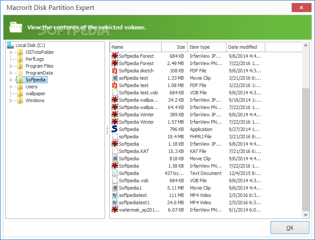
Task: Click the PerfLogs folder icon
Action: [20, 59]
